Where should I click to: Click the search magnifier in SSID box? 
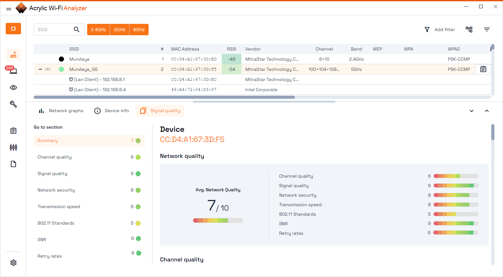tap(77, 30)
